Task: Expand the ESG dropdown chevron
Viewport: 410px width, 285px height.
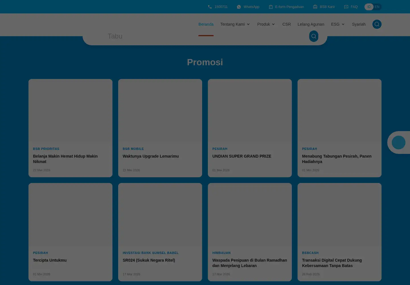Action: [x=343, y=25]
